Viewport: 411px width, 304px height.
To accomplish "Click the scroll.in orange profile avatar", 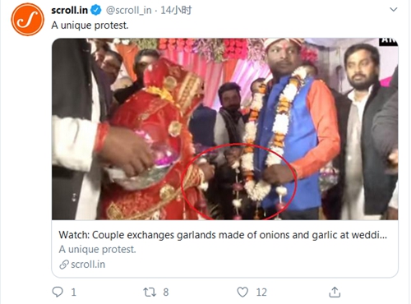I will [x=27, y=19].
